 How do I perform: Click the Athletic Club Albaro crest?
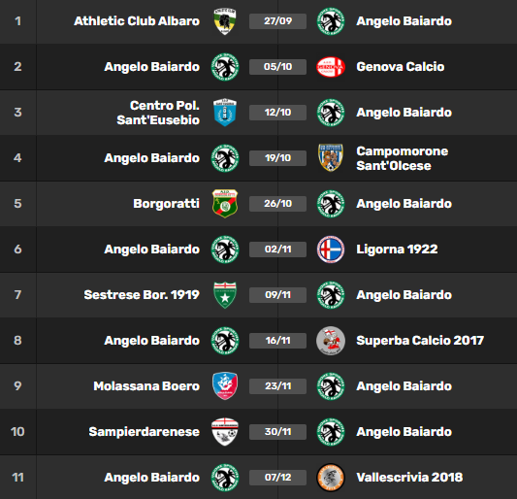(225, 21)
